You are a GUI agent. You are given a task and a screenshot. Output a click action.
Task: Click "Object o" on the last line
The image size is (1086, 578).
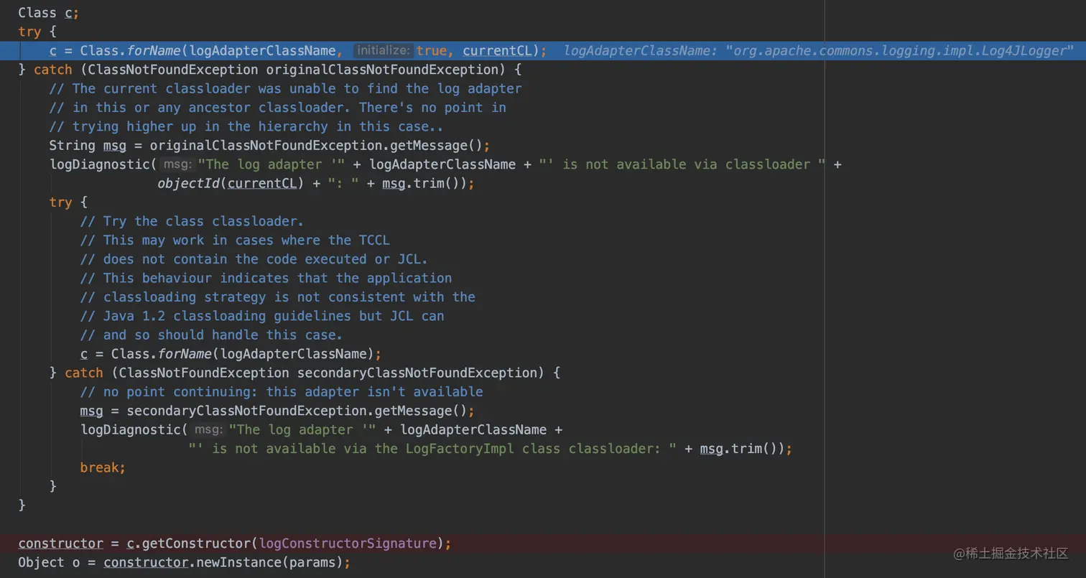tap(49, 562)
